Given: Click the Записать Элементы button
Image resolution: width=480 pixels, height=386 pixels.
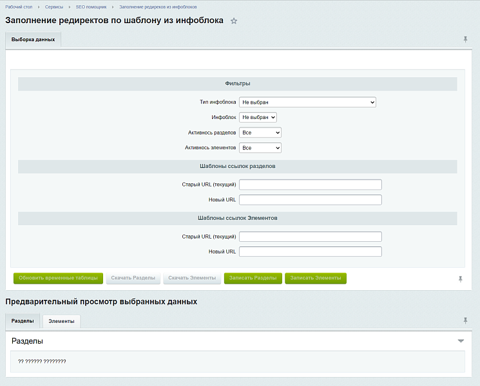Looking at the screenshot, I should tap(316, 278).
